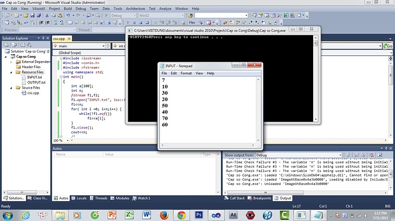
Task: Click the Windows Start button
Action: 7,215
